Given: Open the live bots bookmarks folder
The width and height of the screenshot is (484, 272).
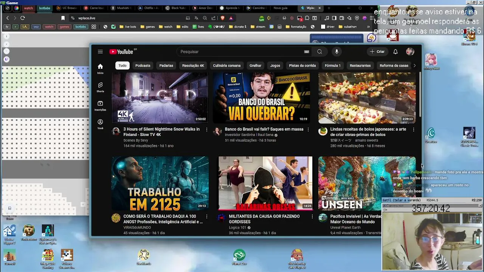Looking at the screenshot, I should pos(128,27).
